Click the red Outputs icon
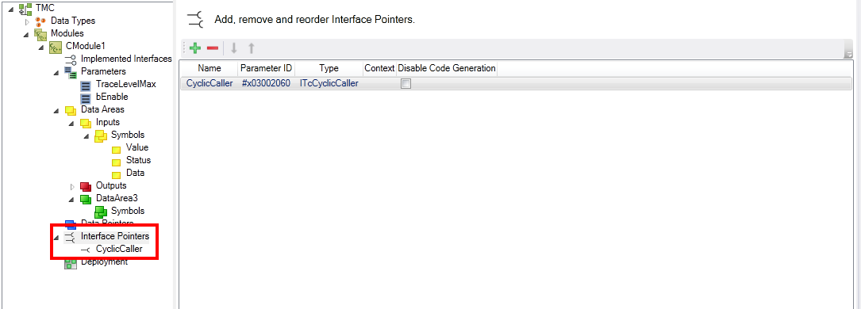861x309 pixels. [85, 186]
